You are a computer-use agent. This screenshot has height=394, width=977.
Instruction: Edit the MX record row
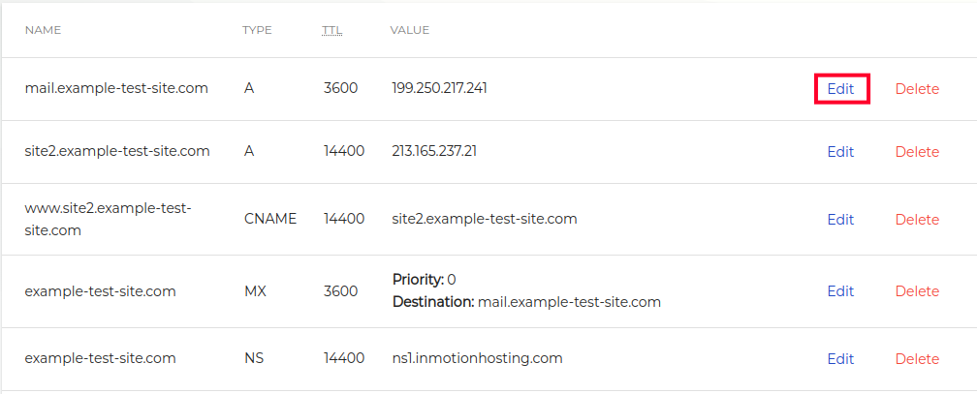840,291
